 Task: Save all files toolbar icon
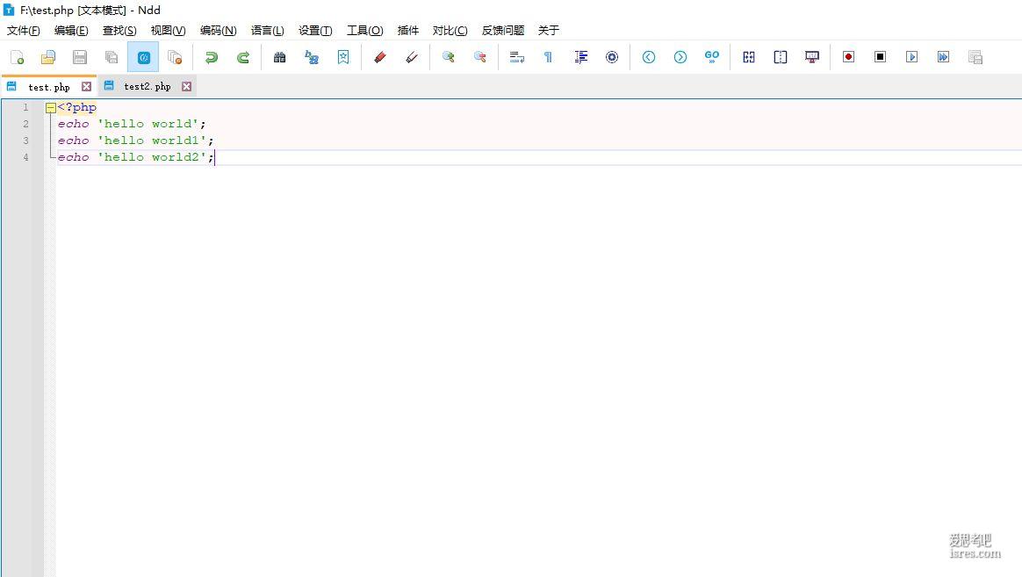coord(112,57)
